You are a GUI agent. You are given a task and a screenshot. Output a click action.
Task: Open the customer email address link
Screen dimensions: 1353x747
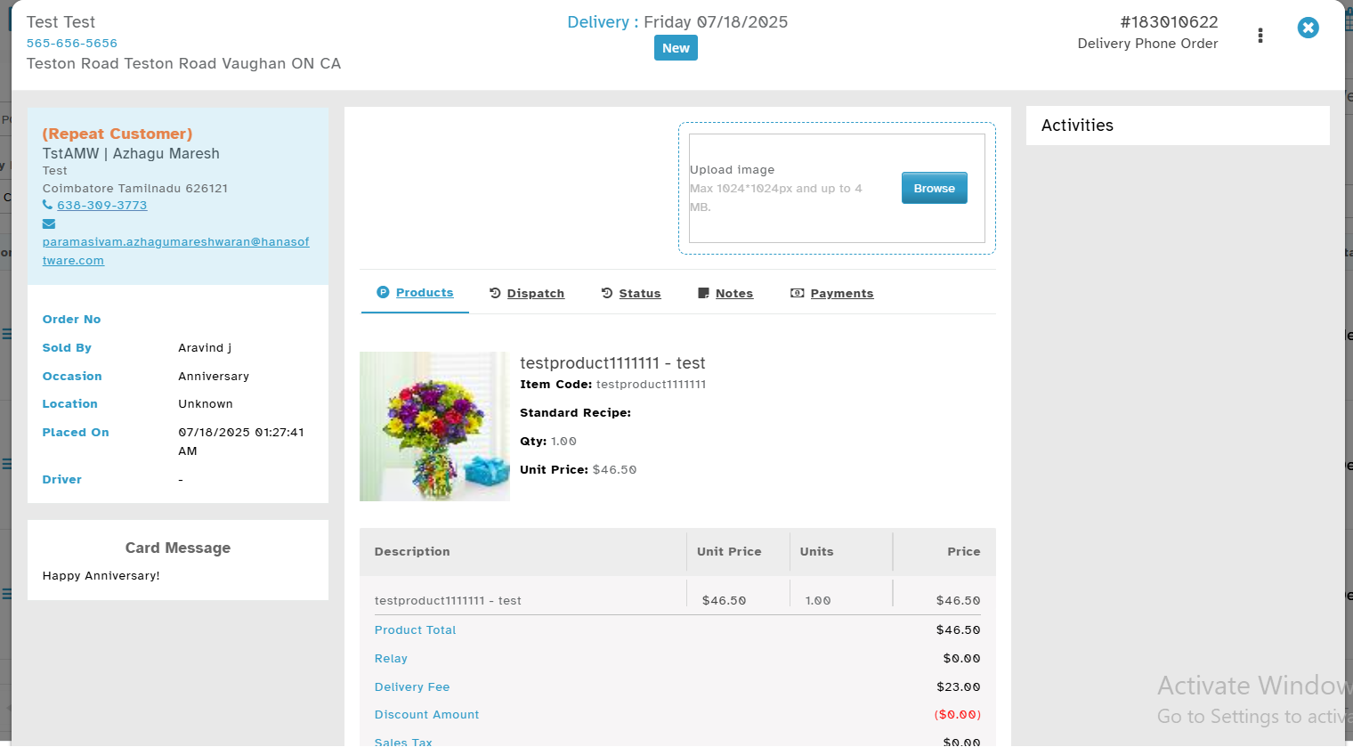[175, 251]
